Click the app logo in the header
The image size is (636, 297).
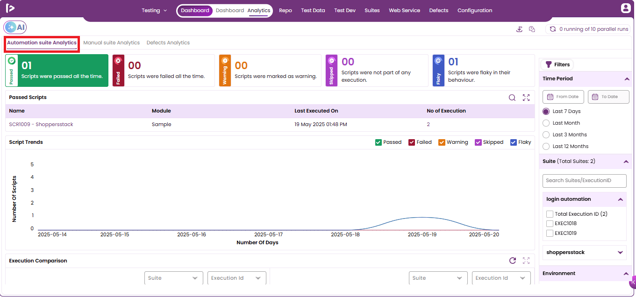(x=10, y=8)
